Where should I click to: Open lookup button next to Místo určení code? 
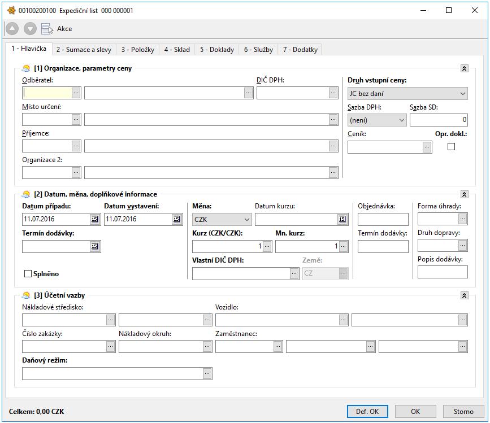pyautogui.click(x=76, y=119)
